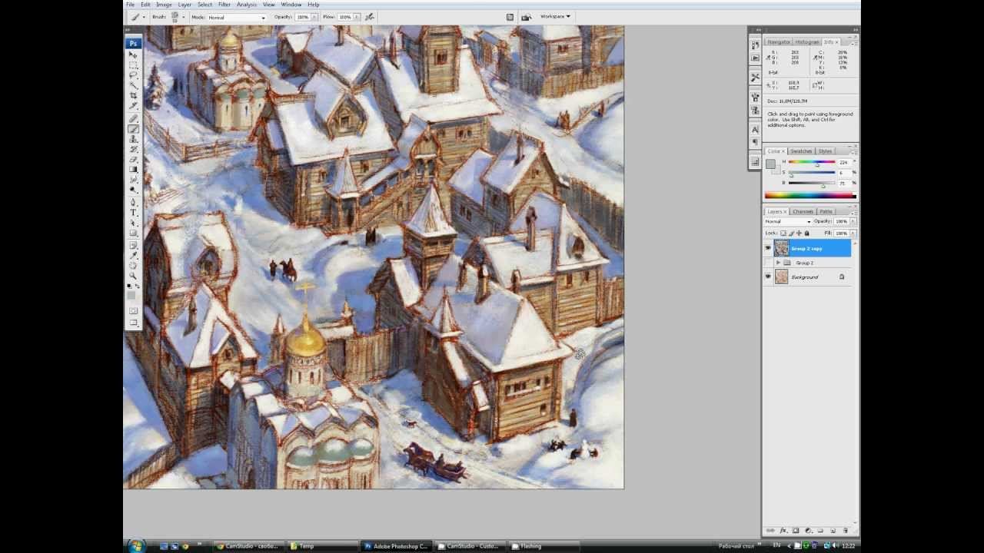Screen dimensions: 984x553
Task: Select the Hand tool
Action: pos(133,265)
